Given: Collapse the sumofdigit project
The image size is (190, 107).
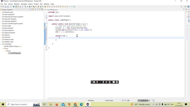Looking at the screenshot, I should point(1,44).
